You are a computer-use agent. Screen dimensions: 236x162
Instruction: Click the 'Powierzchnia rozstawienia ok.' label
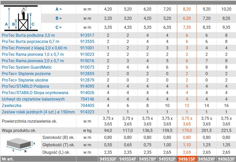(29, 121)
